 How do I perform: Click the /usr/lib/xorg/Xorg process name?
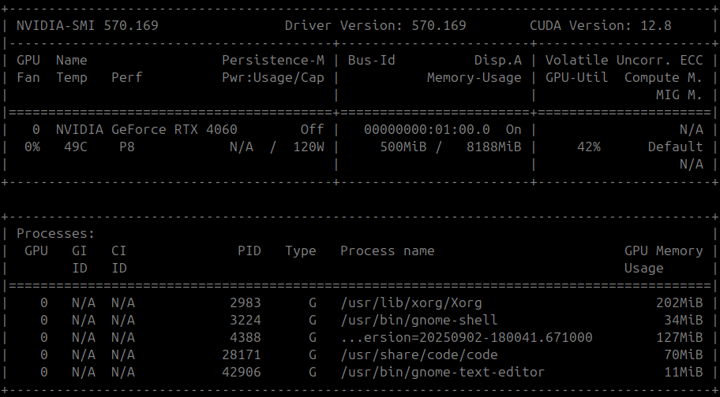[411, 302]
